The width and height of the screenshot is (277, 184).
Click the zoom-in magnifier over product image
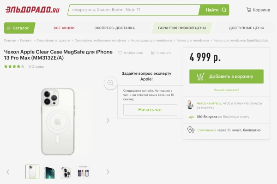(111, 83)
